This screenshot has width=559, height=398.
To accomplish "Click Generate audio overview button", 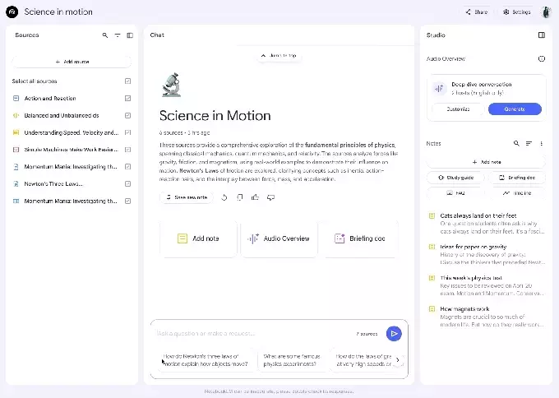I will [x=515, y=109].
